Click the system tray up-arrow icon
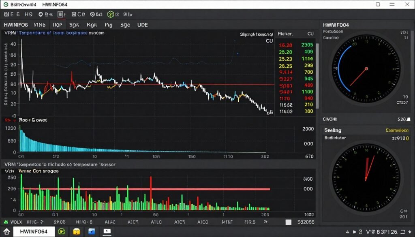The width and height of the screenshot is (415, 237). [x=348, y=232]
